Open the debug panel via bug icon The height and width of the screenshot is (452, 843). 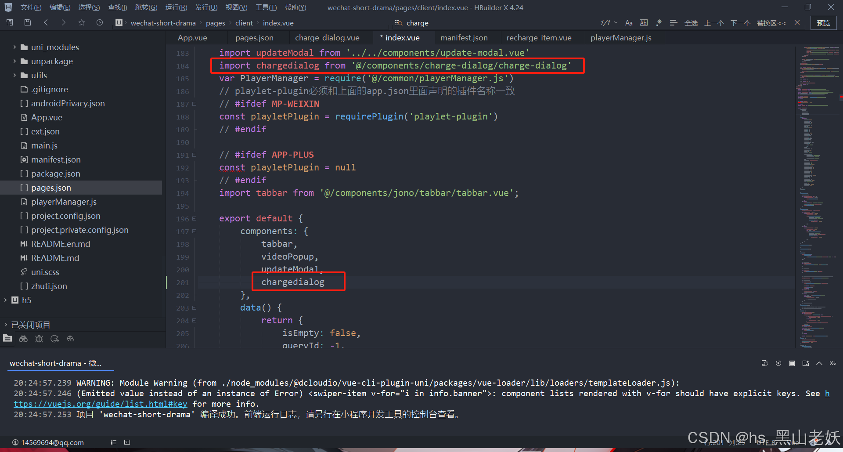(x=39, y=339)
